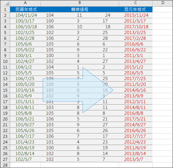
Task: Click cell with 2014/9/27
Action: point(135,125)
